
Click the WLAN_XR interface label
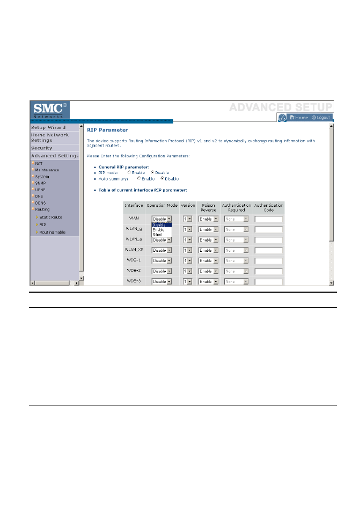coord(134,249)
